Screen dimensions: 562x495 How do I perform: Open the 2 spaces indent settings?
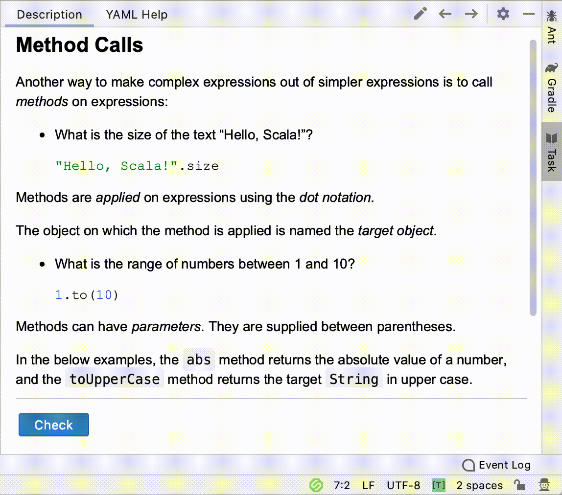click(479, 485)
